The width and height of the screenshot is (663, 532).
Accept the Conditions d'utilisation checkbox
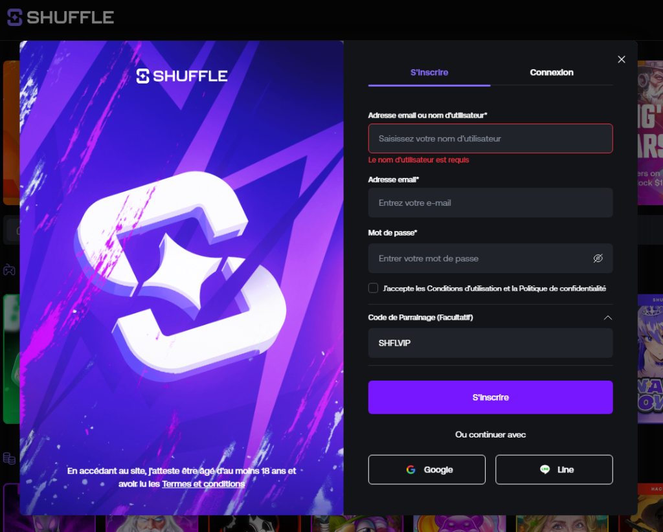pos(373,288)
